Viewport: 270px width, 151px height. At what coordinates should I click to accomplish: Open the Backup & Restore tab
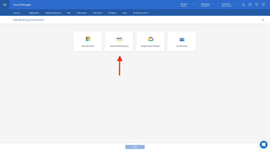pyautogui.click(x=53, y=13)
